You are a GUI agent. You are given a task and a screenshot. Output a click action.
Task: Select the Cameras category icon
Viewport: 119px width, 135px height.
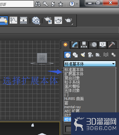[x=91, y=55]
